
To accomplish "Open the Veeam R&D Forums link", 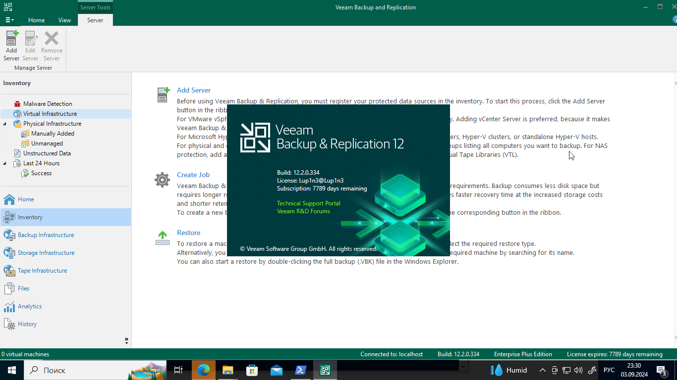I will pos(303,211).
